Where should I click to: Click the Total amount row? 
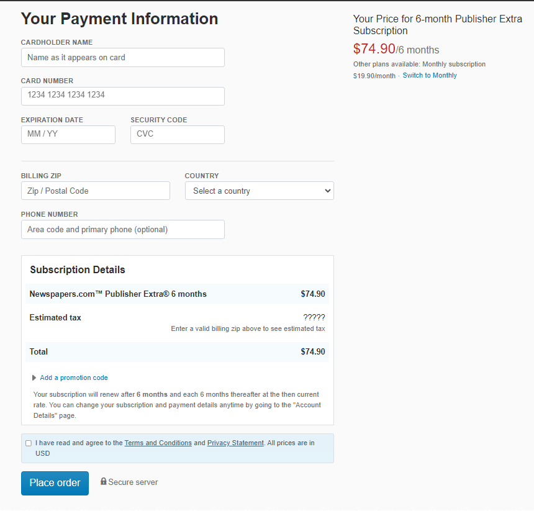point(177,351)
